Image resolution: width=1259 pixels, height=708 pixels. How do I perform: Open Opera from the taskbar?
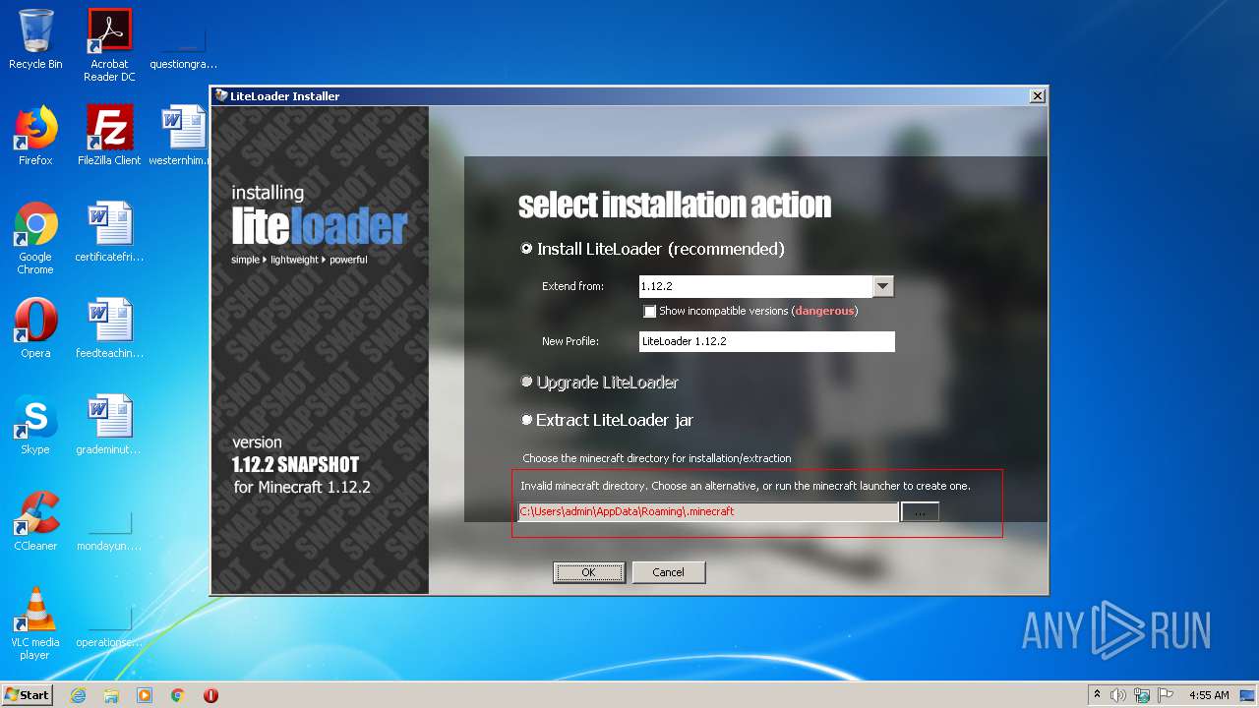(x=210, y=695)
